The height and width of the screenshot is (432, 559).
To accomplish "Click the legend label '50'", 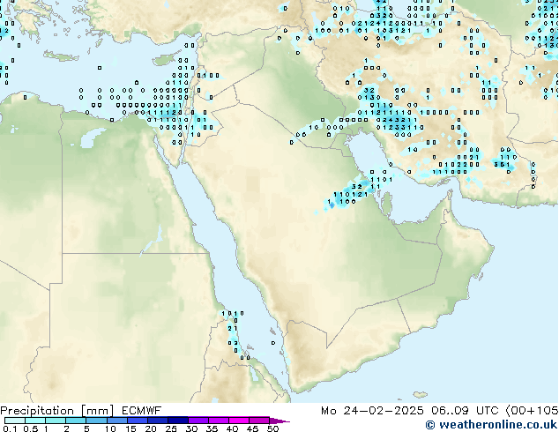I will click(x=272, y=428).
